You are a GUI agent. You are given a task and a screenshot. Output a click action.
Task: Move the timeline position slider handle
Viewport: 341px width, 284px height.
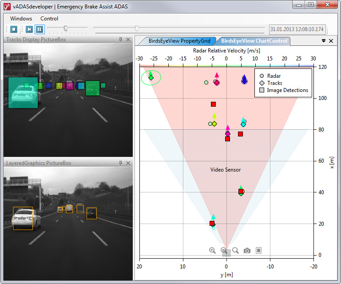click(x=137, y=28)
